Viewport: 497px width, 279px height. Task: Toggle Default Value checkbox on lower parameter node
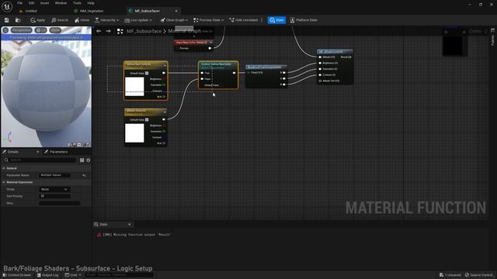(147, 120)
